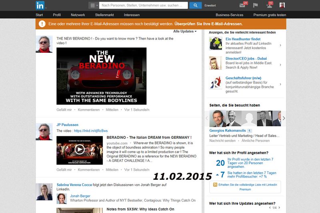Open THE NEW BERADINO post image
This screenshot has width=320, height=213.
102,76
